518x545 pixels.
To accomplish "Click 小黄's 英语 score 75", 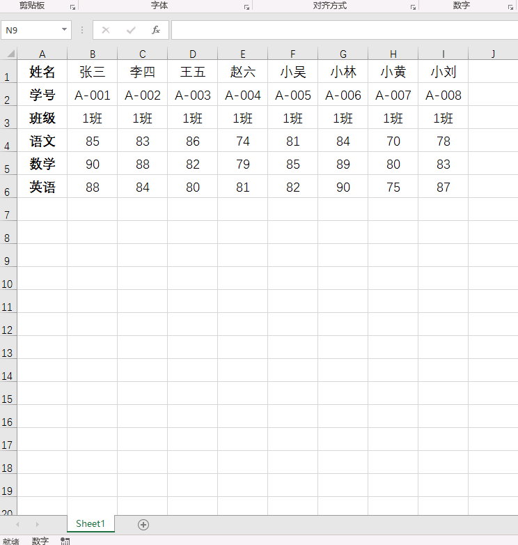I will pyautogui.click(x=393, y=187).
